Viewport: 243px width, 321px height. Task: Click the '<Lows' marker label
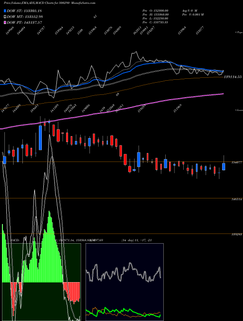pos(239,110)
